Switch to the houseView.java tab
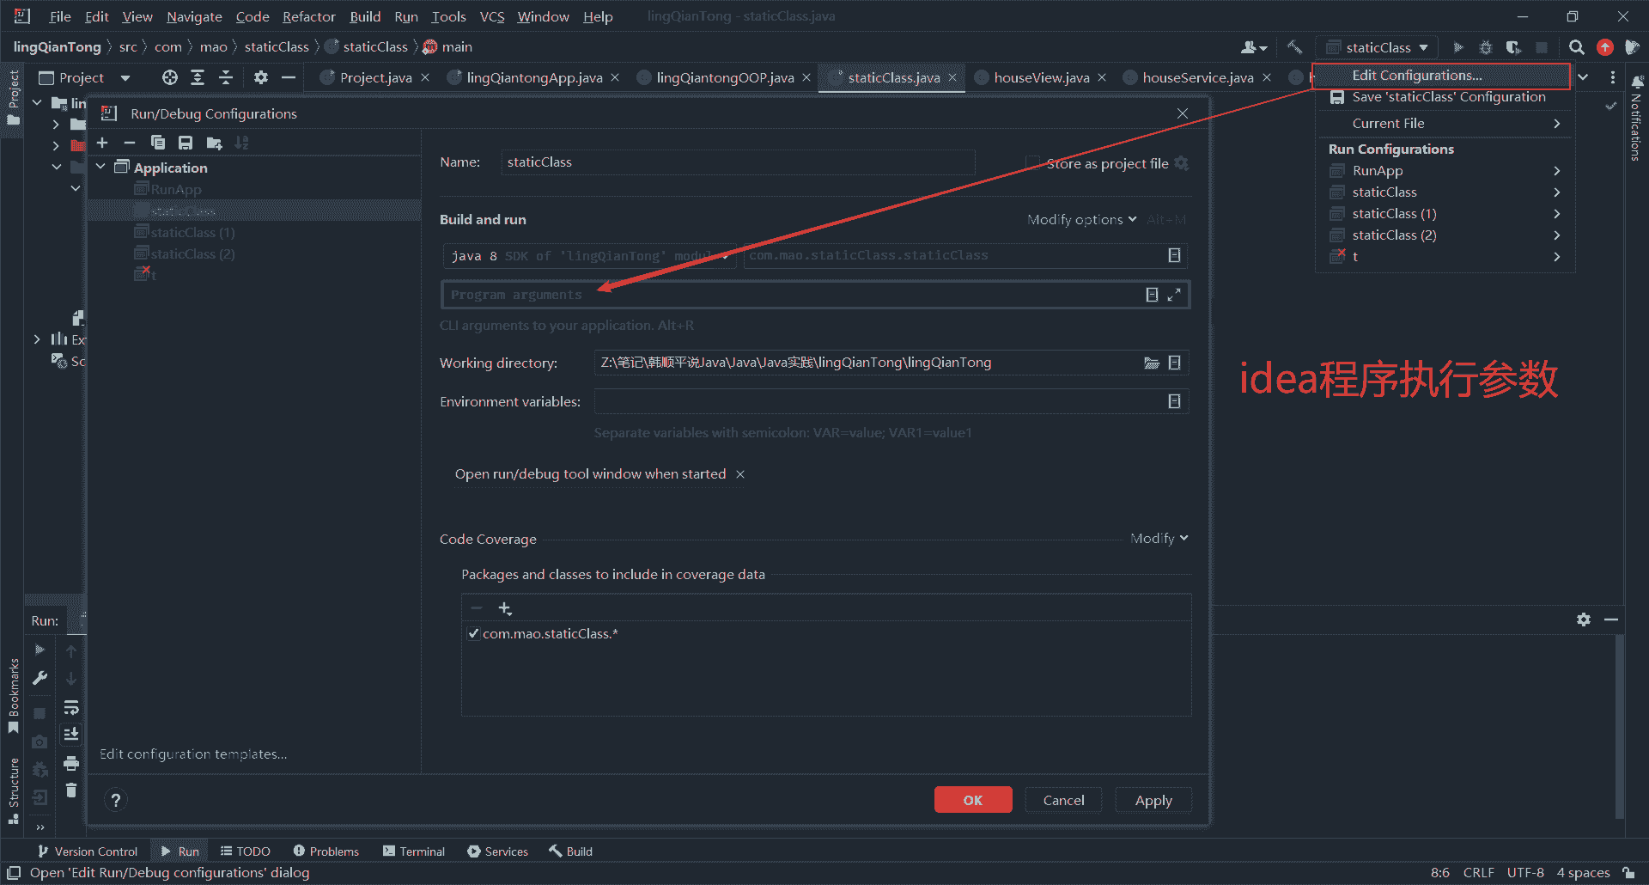The image size is (1649, 885). point(1041,77)
